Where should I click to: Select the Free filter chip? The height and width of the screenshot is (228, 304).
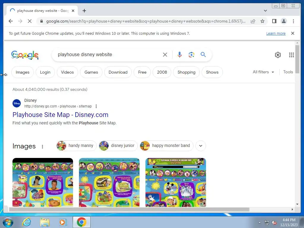[x=142, y=72]
